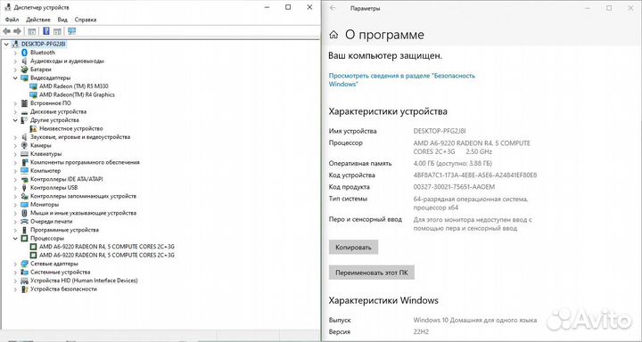Screen dimensions: 642x342
Task: Select Звуковые, игровые и видеоустройства row
Action: pos(80,136)
